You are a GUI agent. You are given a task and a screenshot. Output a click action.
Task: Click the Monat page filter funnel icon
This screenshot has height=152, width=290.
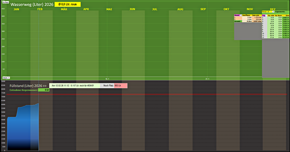(273, 12)
